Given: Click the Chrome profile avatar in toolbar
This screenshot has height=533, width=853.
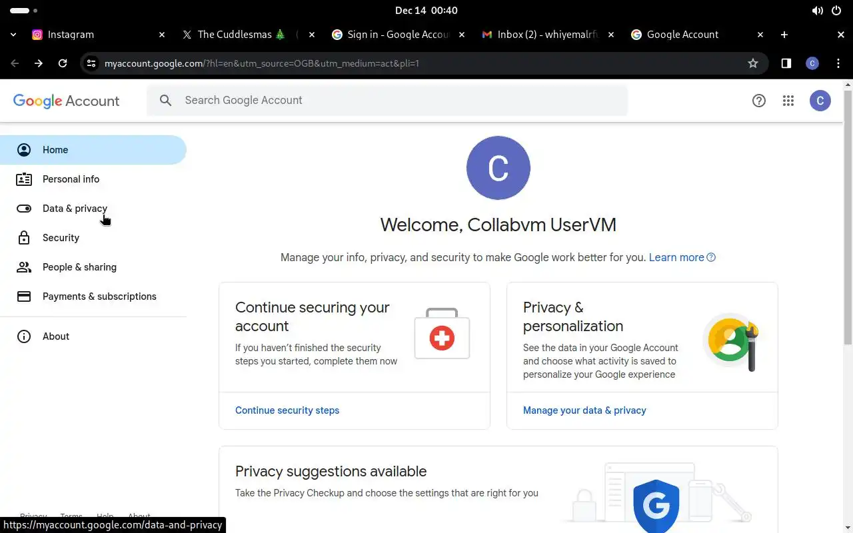Looking at the screenshot, I should coord(812,63).
